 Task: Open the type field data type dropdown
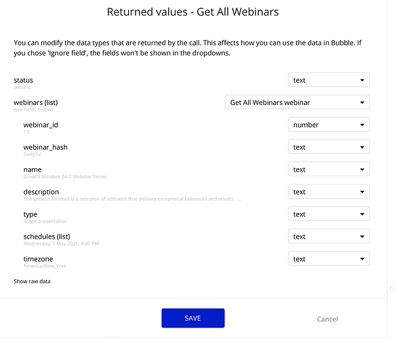point(329,214)
